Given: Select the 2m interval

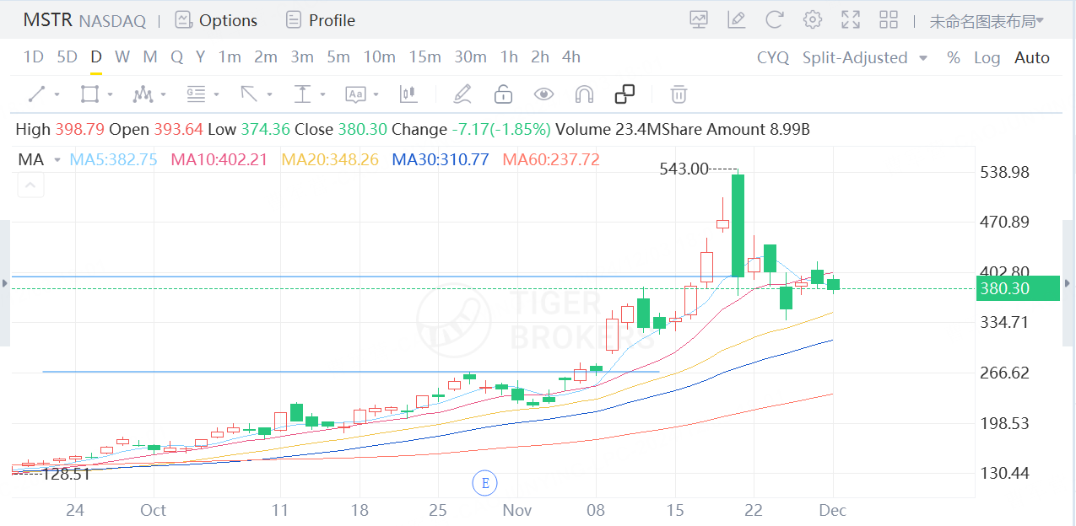Looking at the screenshot, I should (x=266, y=57).
